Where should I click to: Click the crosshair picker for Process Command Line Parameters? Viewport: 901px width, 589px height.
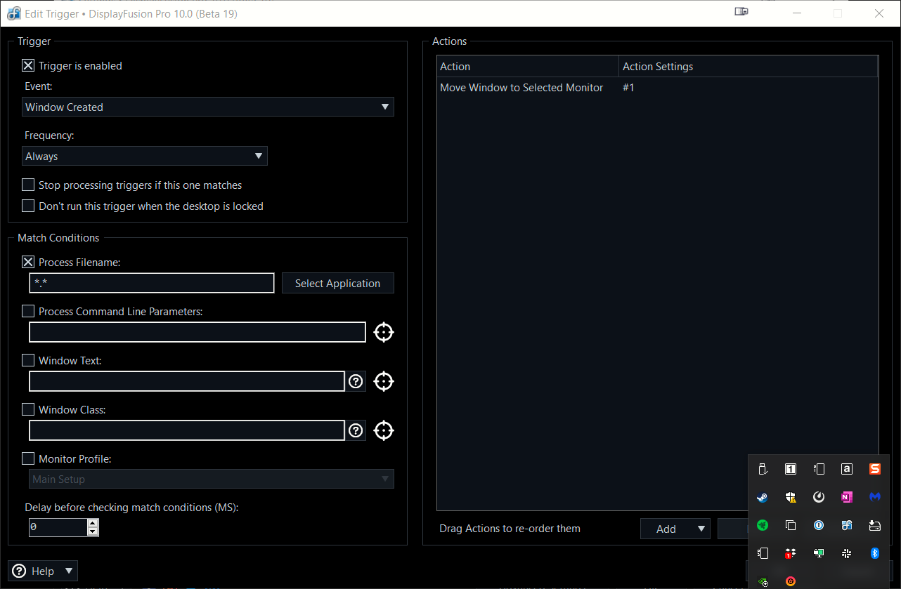pos(383,332)
